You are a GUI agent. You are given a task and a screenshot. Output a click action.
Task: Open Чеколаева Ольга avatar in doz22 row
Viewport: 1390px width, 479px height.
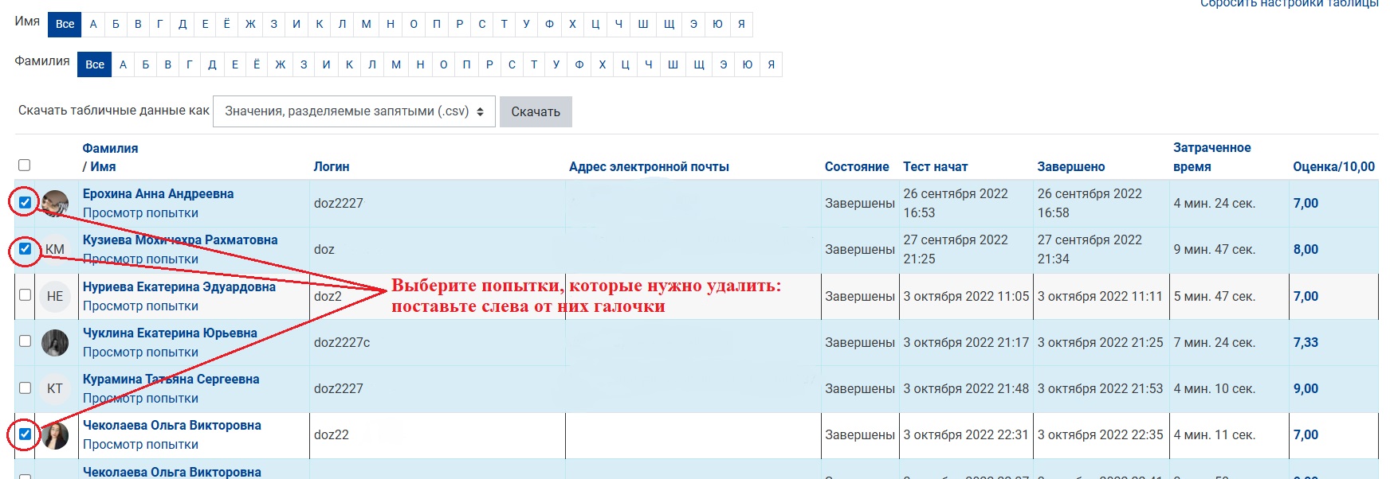click(x=55, y=435)
